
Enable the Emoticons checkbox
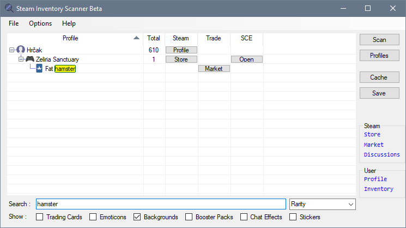click(93, 217)
